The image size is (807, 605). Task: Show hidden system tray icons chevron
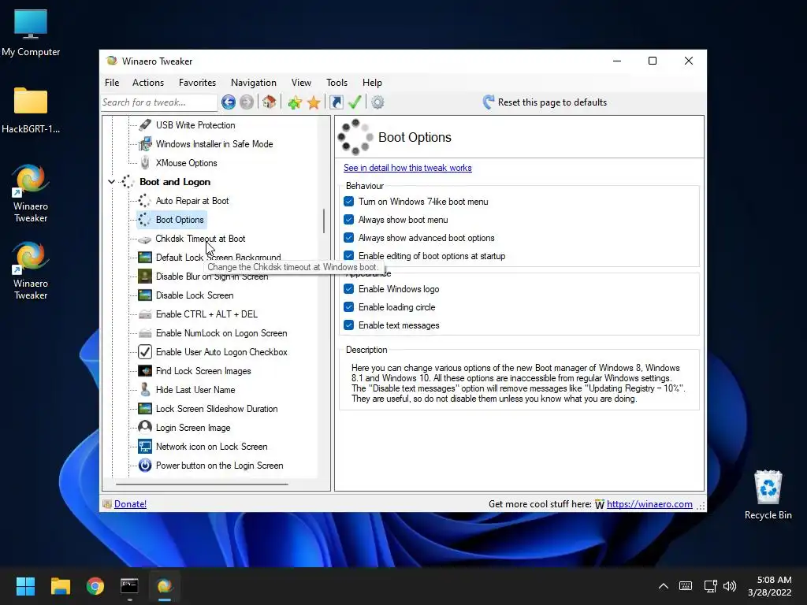(x=664, y=586)
